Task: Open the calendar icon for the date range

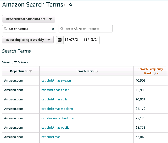Action: click(60, 40)
